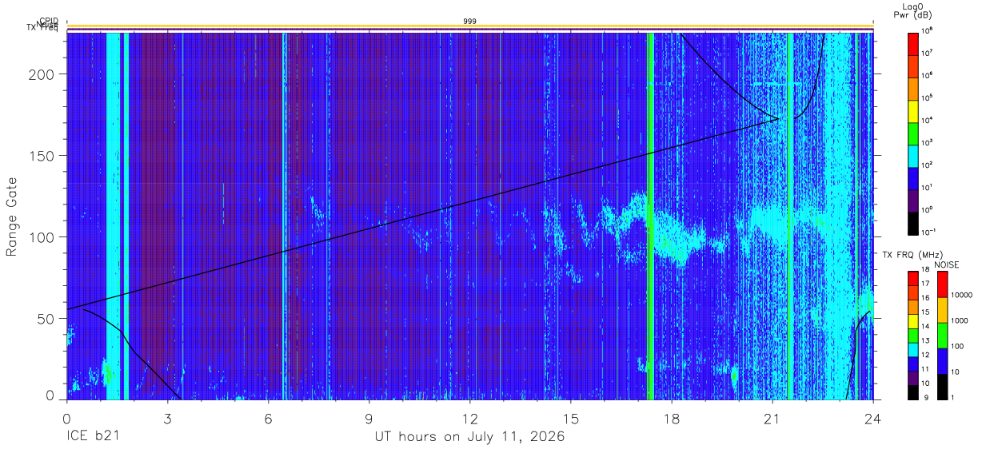982x453 pixels.
Task: Click the 18 label on TX FRQ scale
Action: (927, 271)
